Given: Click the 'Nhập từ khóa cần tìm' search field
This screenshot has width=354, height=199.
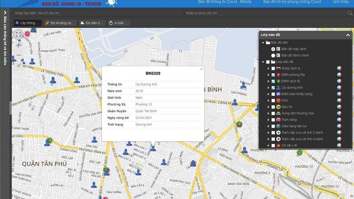Looking at the screenshot, I should [265, 13].
